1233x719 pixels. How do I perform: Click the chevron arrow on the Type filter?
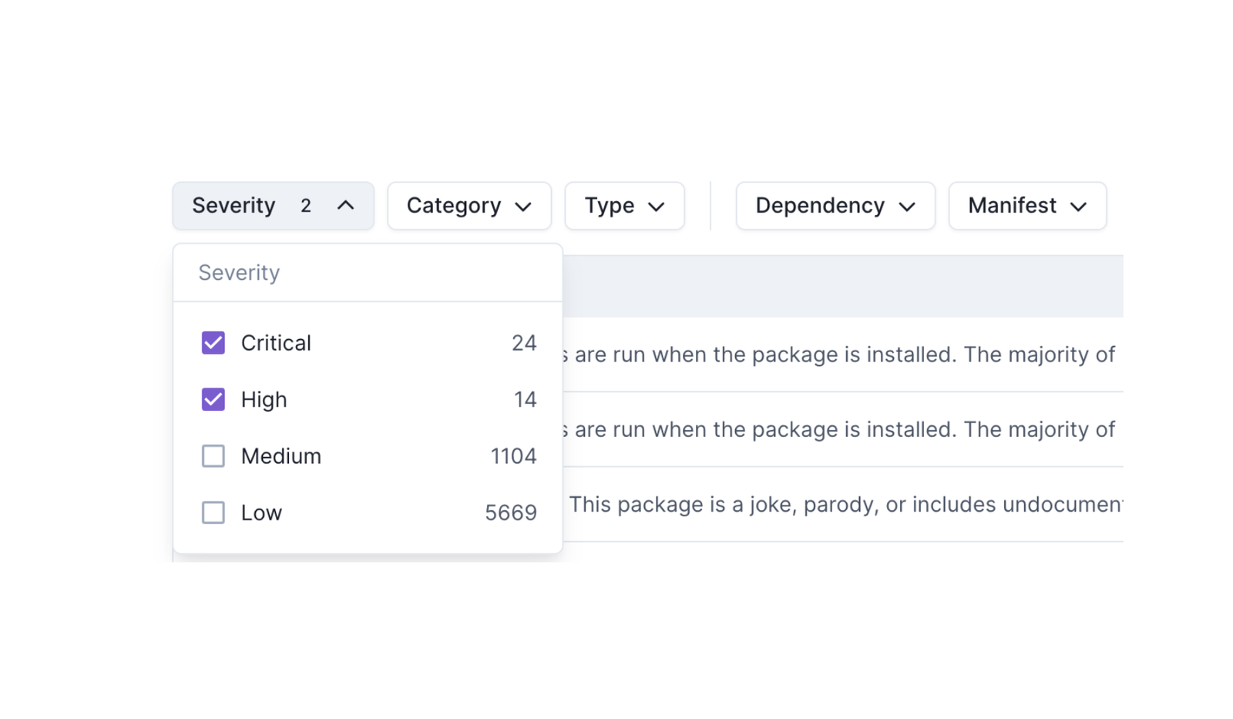[656, 207]
